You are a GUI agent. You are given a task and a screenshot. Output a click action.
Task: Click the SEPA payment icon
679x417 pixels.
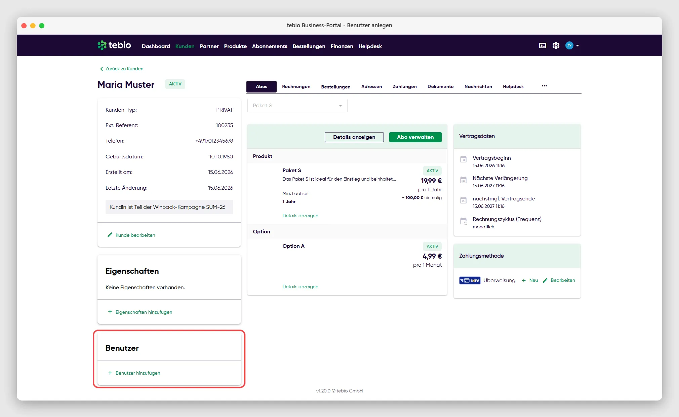pos(470,280)
